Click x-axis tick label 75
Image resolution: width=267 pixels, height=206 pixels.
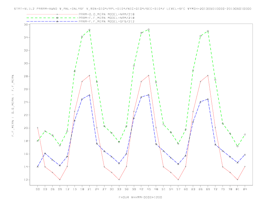[x=223, y=189]
